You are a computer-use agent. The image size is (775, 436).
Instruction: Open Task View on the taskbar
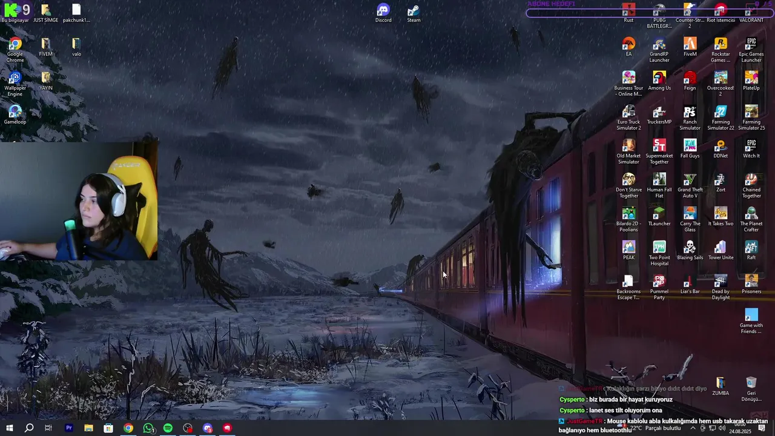coord(48,428)
